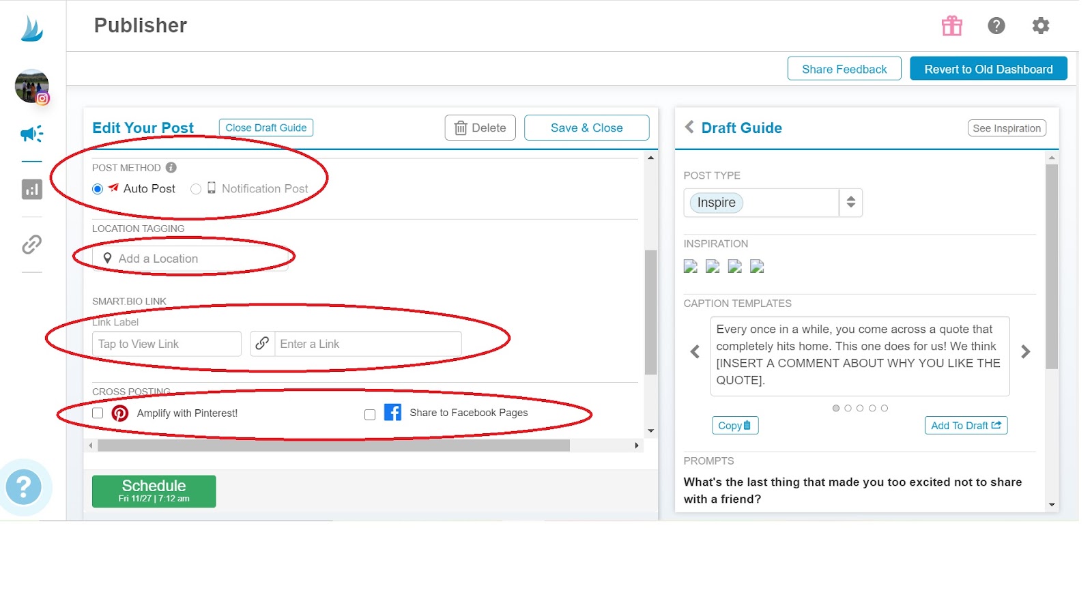
Task: Click the Inspire post type field
Action: pos(762,203)
